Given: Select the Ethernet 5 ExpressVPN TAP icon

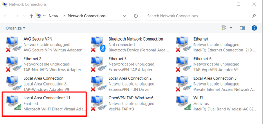Looking at the screenshot, I should click(99, 64).
